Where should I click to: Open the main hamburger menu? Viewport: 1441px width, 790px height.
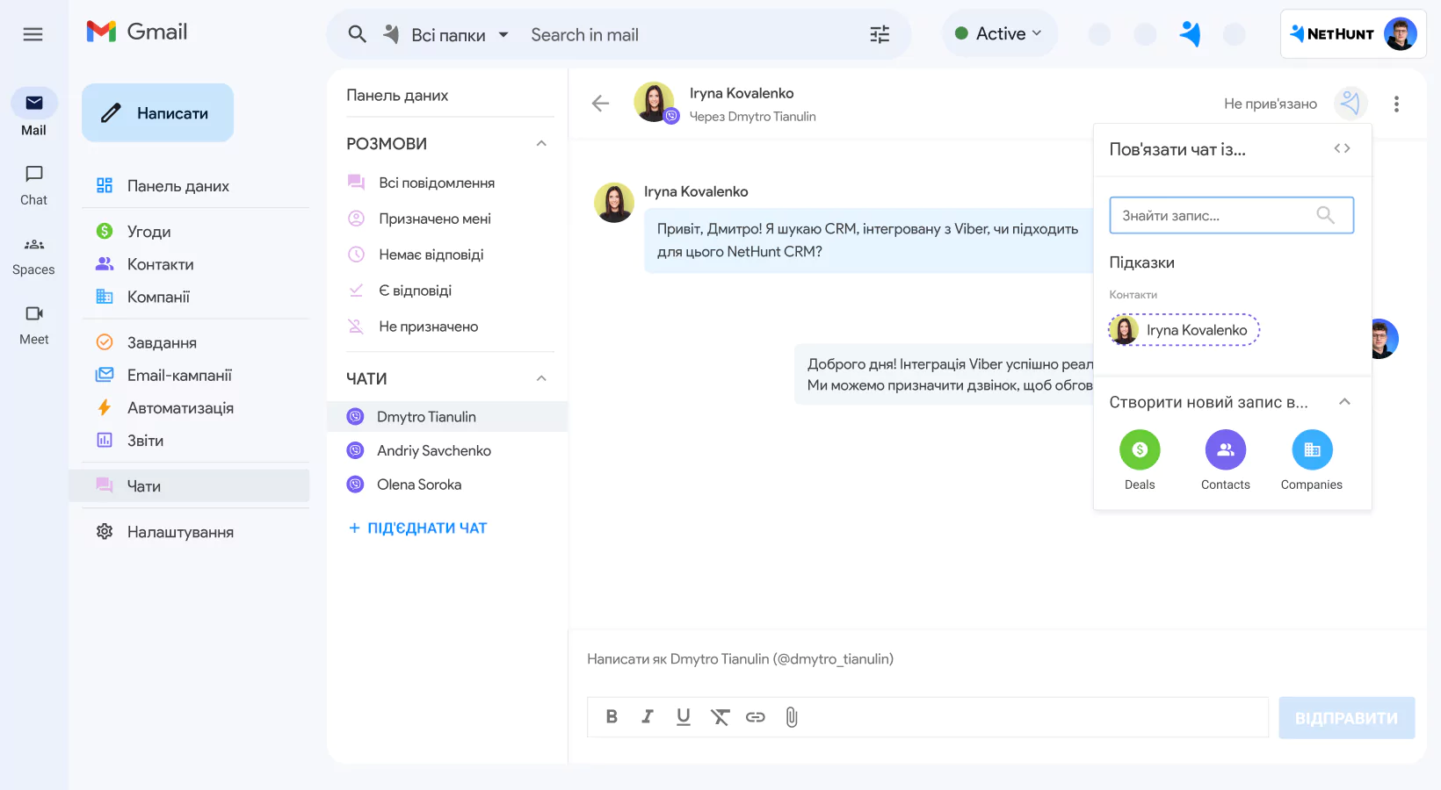(33, 34)
